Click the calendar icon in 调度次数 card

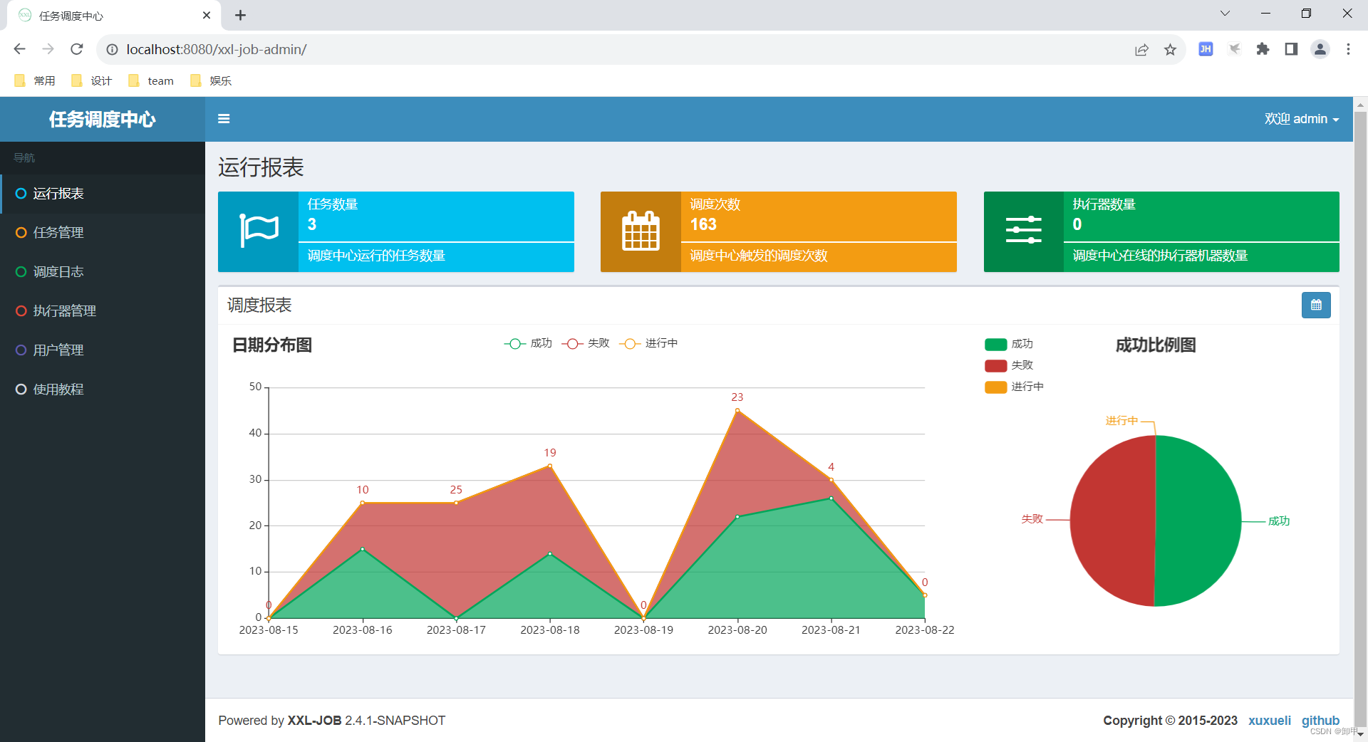[641, 231]
